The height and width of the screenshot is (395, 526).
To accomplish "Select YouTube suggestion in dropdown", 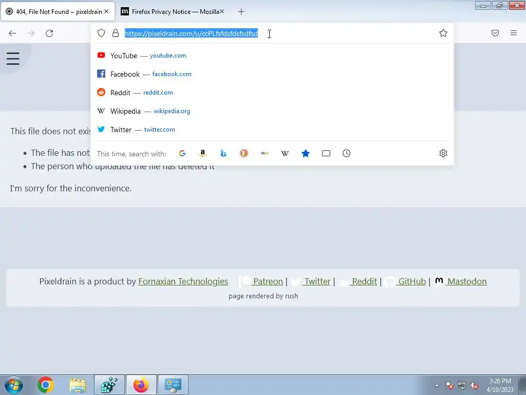I will tap(272, 56).
